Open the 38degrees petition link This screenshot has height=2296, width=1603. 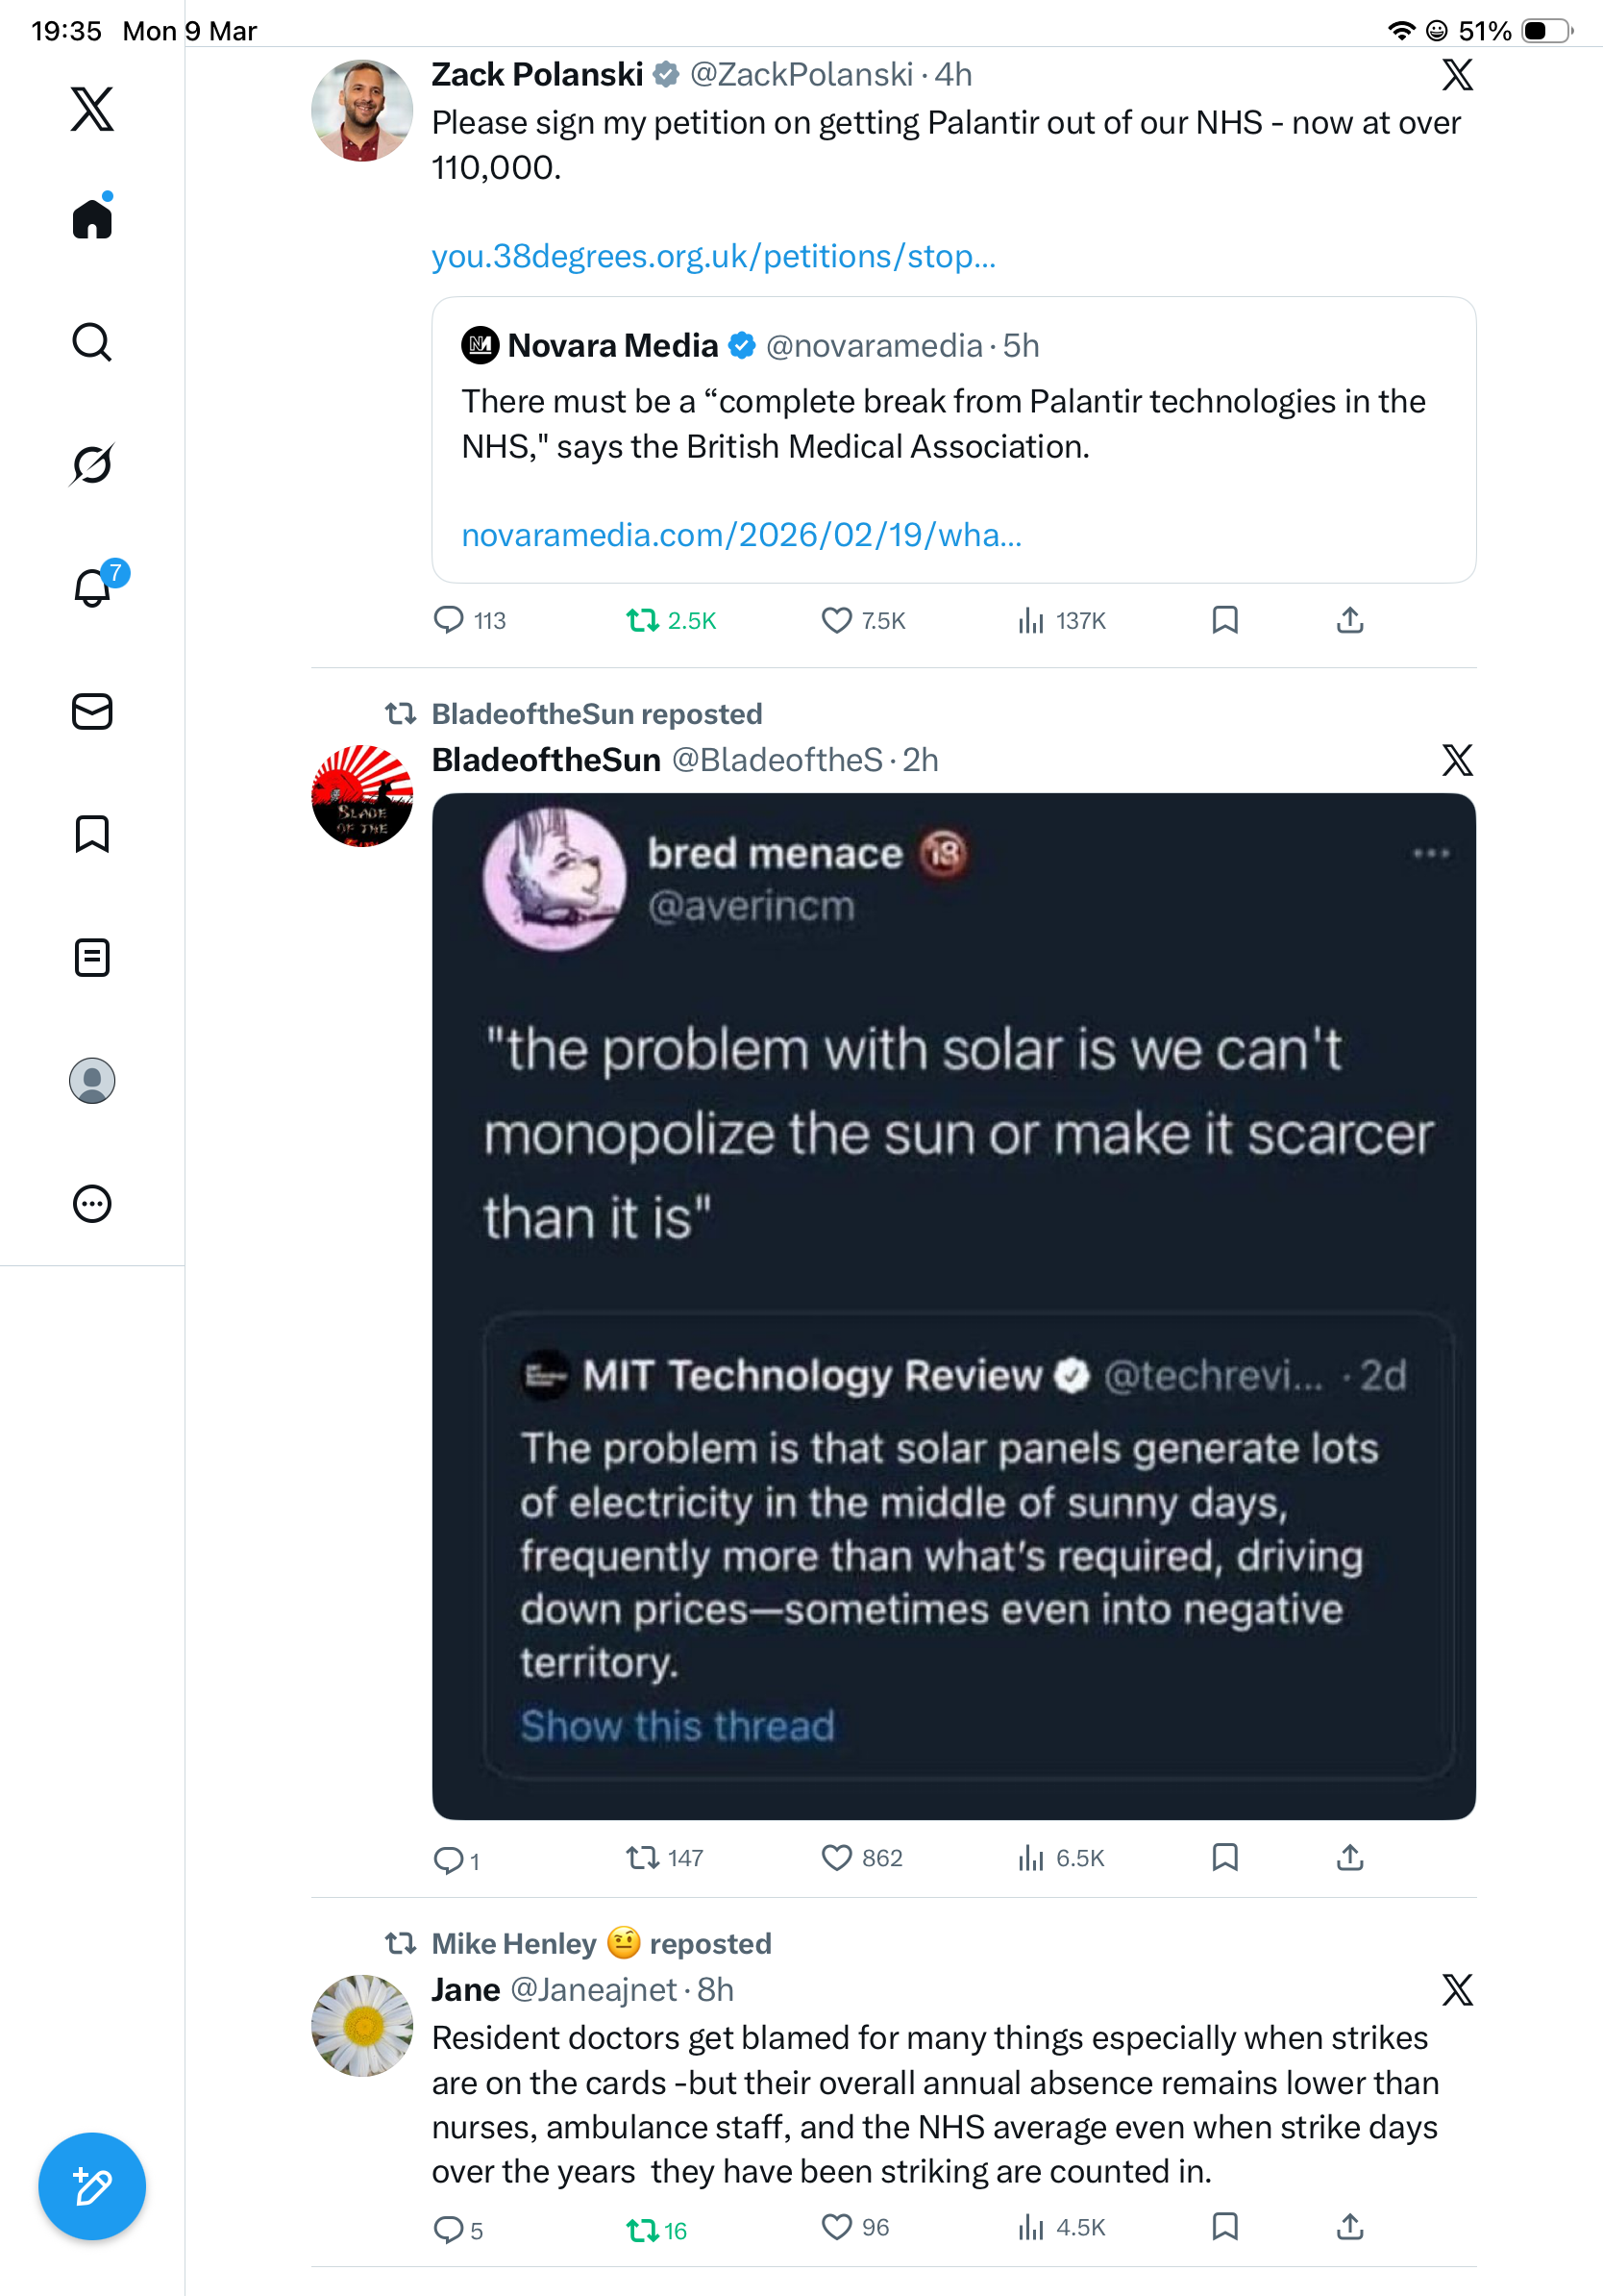pos(713,256)
